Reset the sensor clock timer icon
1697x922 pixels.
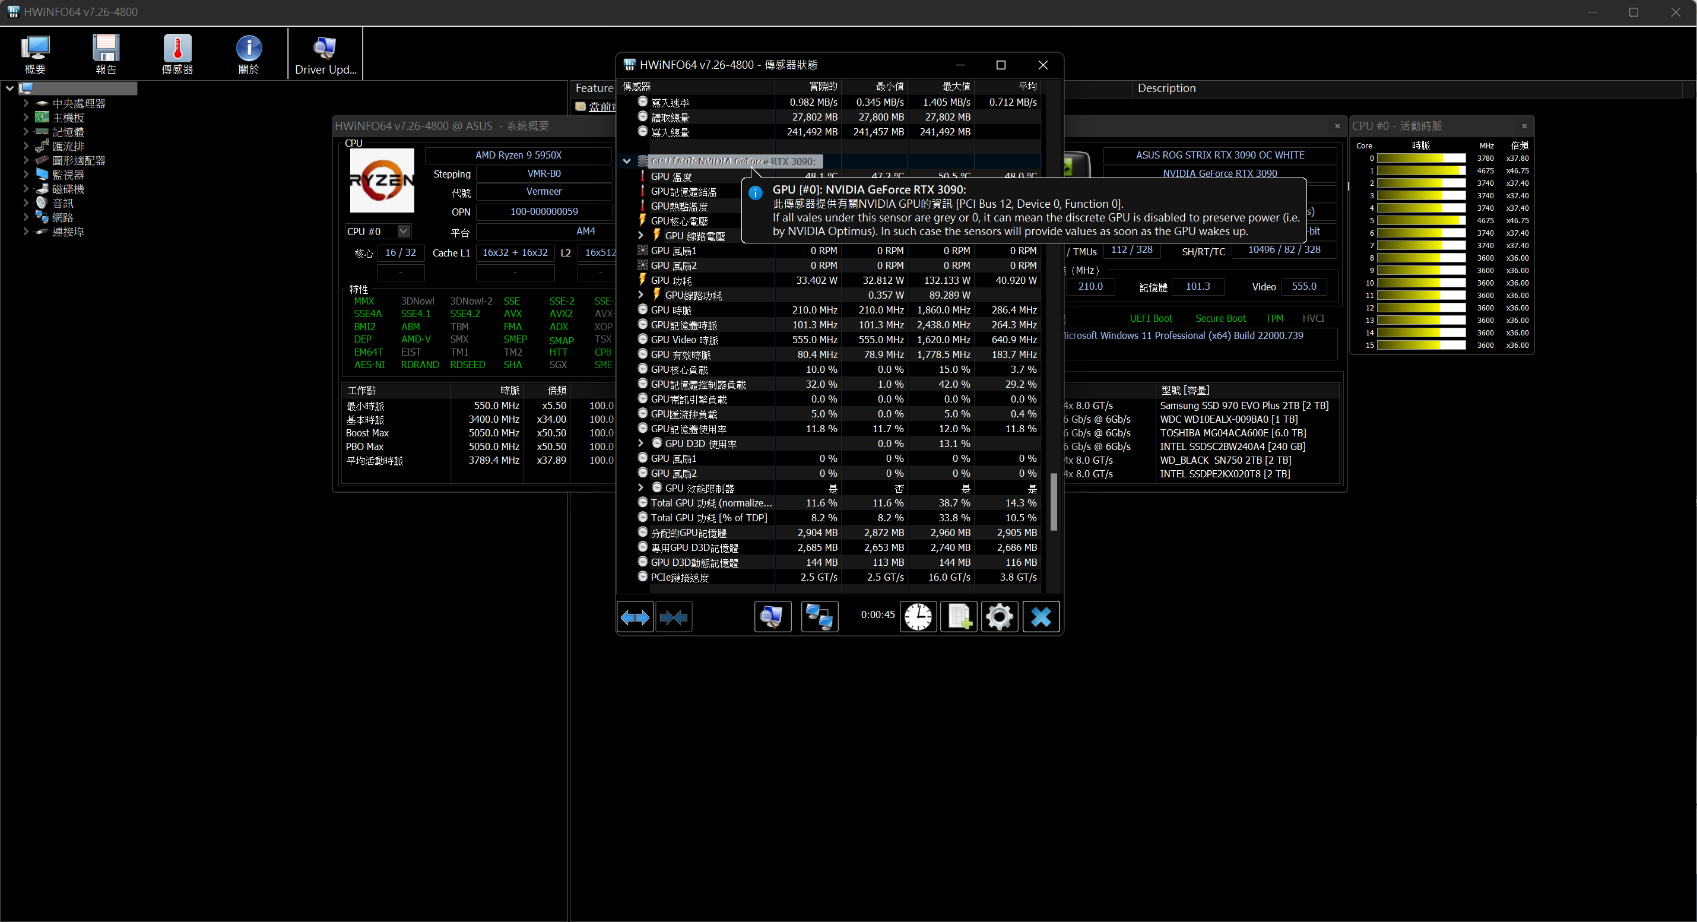(918, 617)
